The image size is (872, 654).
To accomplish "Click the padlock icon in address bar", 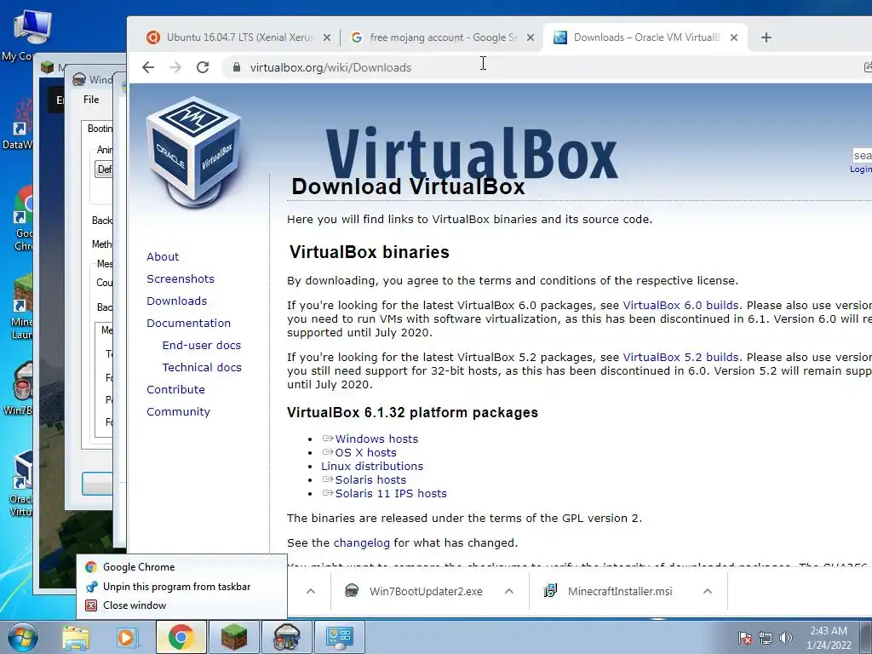I will point(237,67).
